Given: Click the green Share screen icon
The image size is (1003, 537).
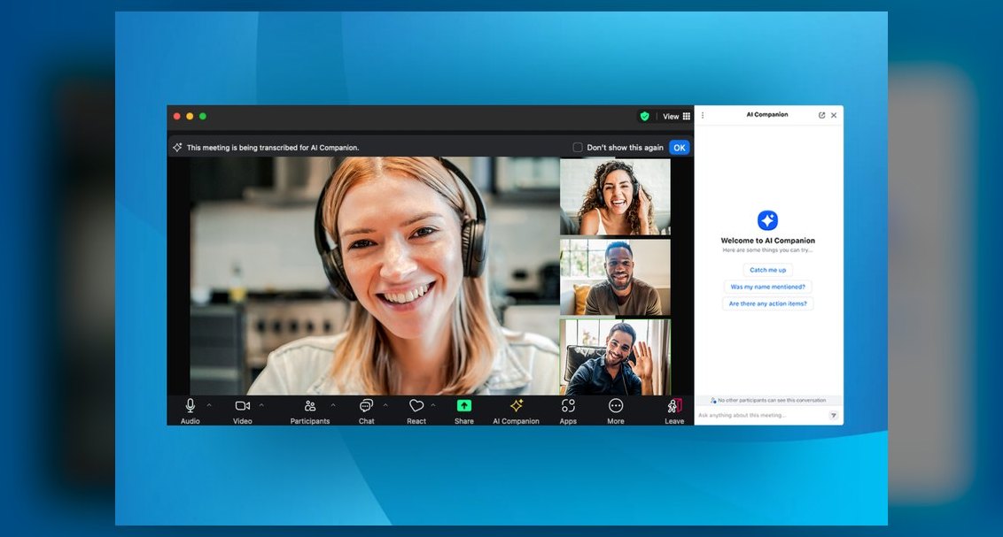Looking at the screenshot, I should (463, 405).
